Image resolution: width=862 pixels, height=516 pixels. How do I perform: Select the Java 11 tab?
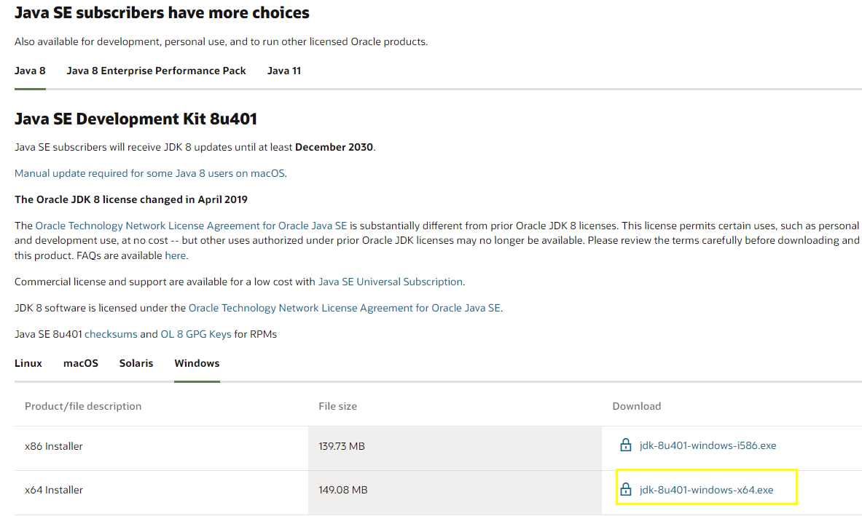pos(283,71)
